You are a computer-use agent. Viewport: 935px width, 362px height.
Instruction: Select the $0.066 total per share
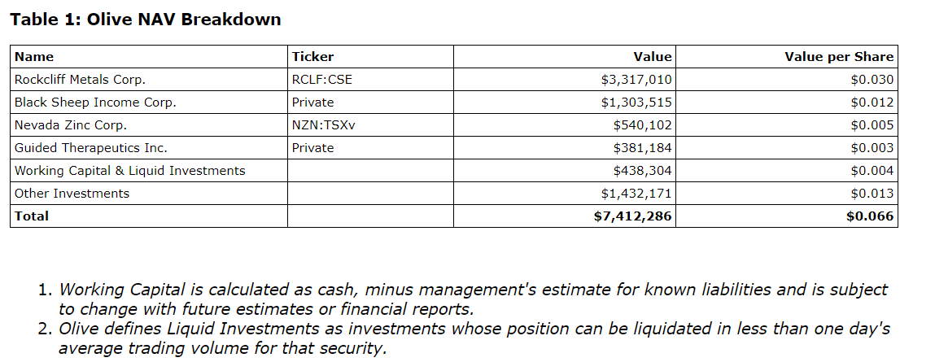[x=872, y=216]
